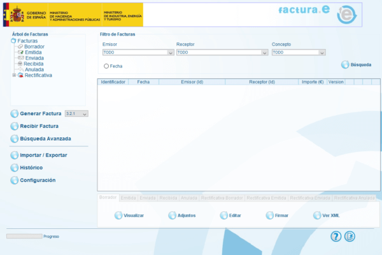The image size is (382, 255).
Task: Click the Progreso progress bar
Action: (24, 236)
